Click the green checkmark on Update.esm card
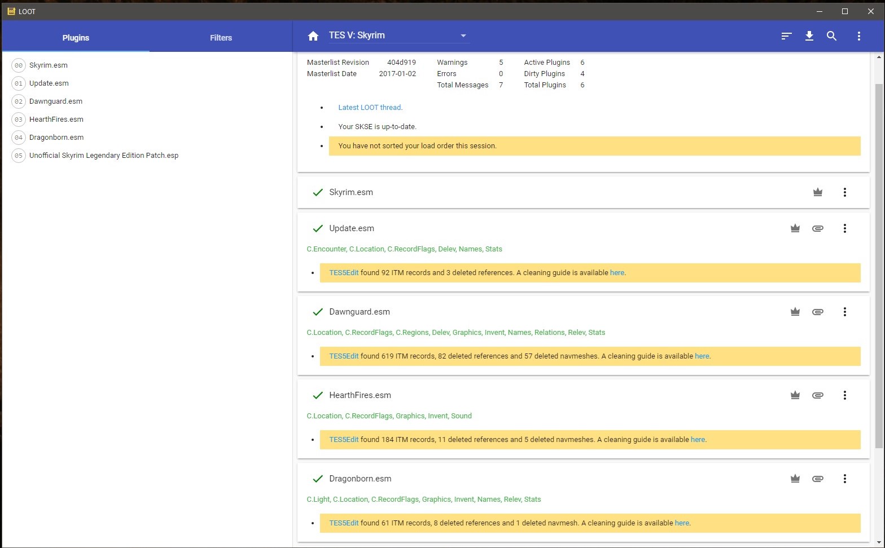 pyautogui.click(x=318, y=228)
